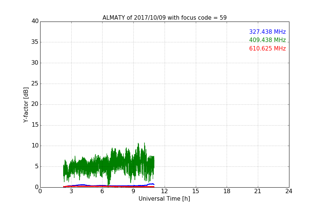Screen dimensions: 321x214
Task: Click the "Universal Time [h]" axis label
Action: (x=164, y=199)
